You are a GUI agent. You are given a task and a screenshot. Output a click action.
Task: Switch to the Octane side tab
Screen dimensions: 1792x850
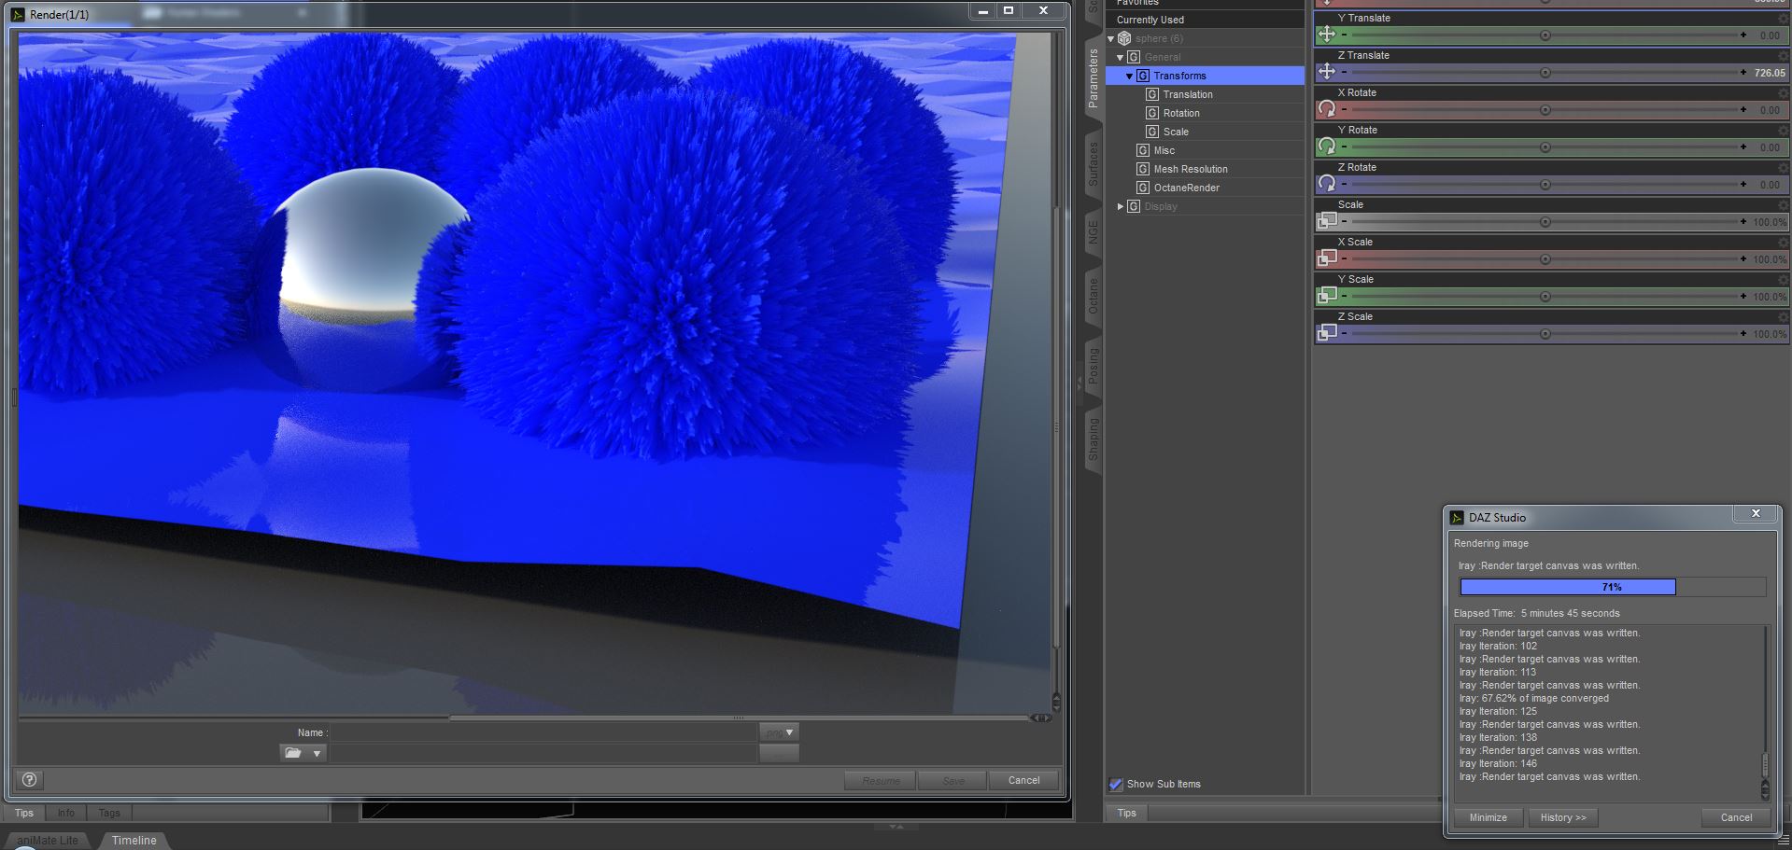coord(1094,296)
